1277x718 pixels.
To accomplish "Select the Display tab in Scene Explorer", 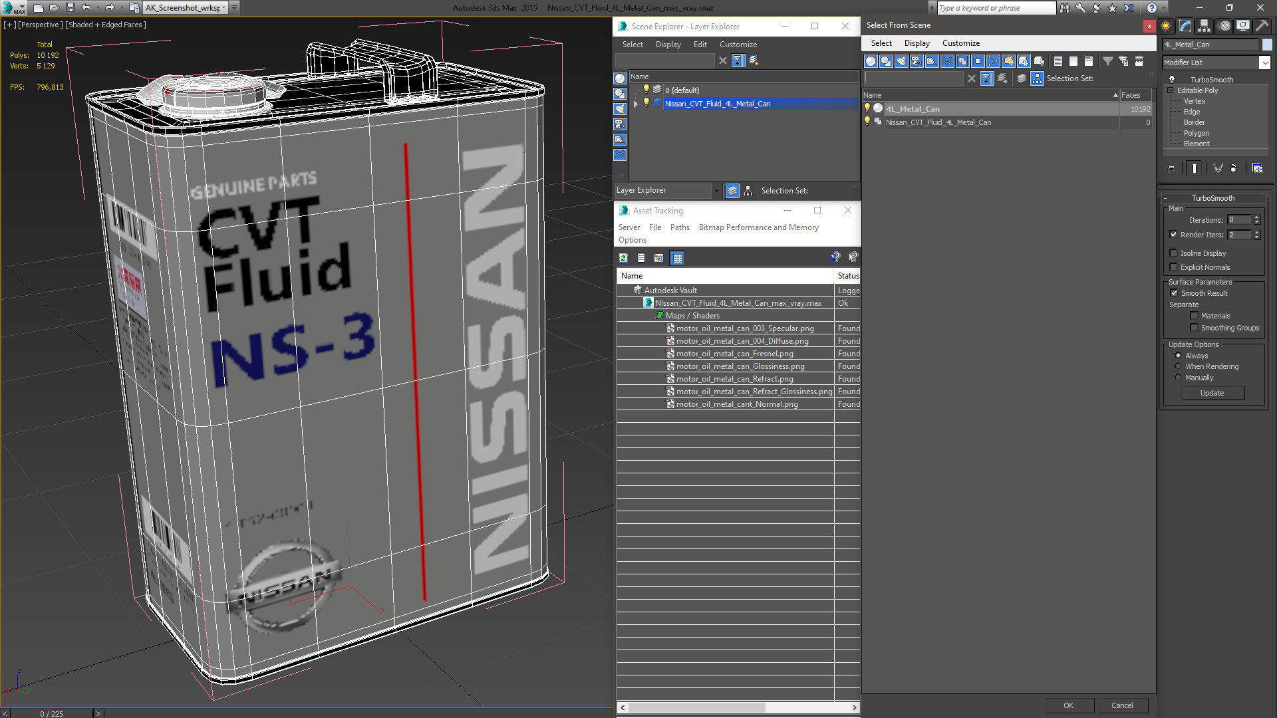I will pos(668,44).
